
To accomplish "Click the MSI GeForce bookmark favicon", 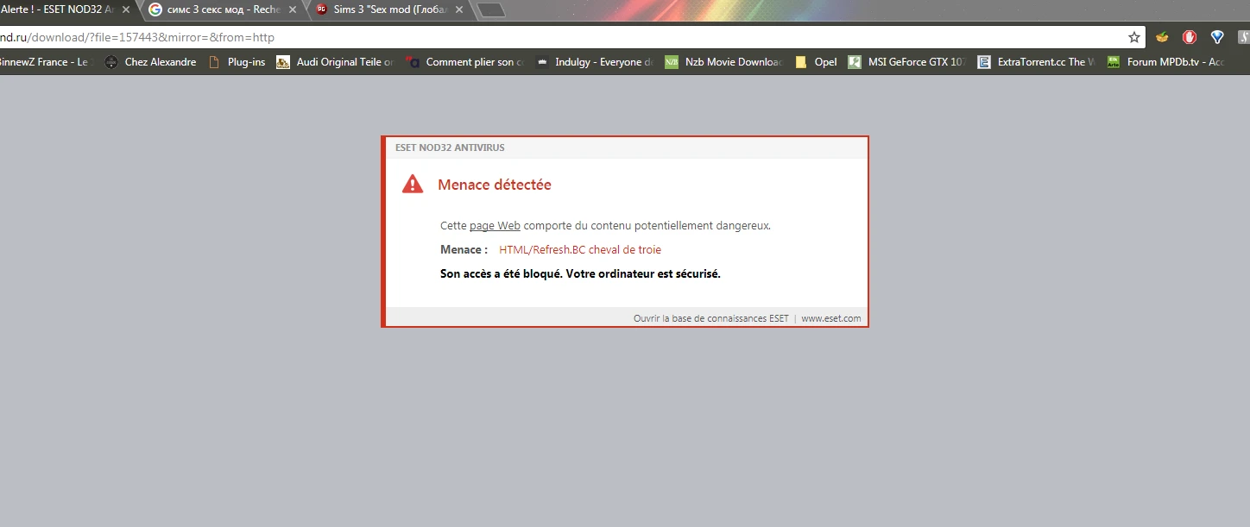I will pyautogui.click(x=855, y=62).
